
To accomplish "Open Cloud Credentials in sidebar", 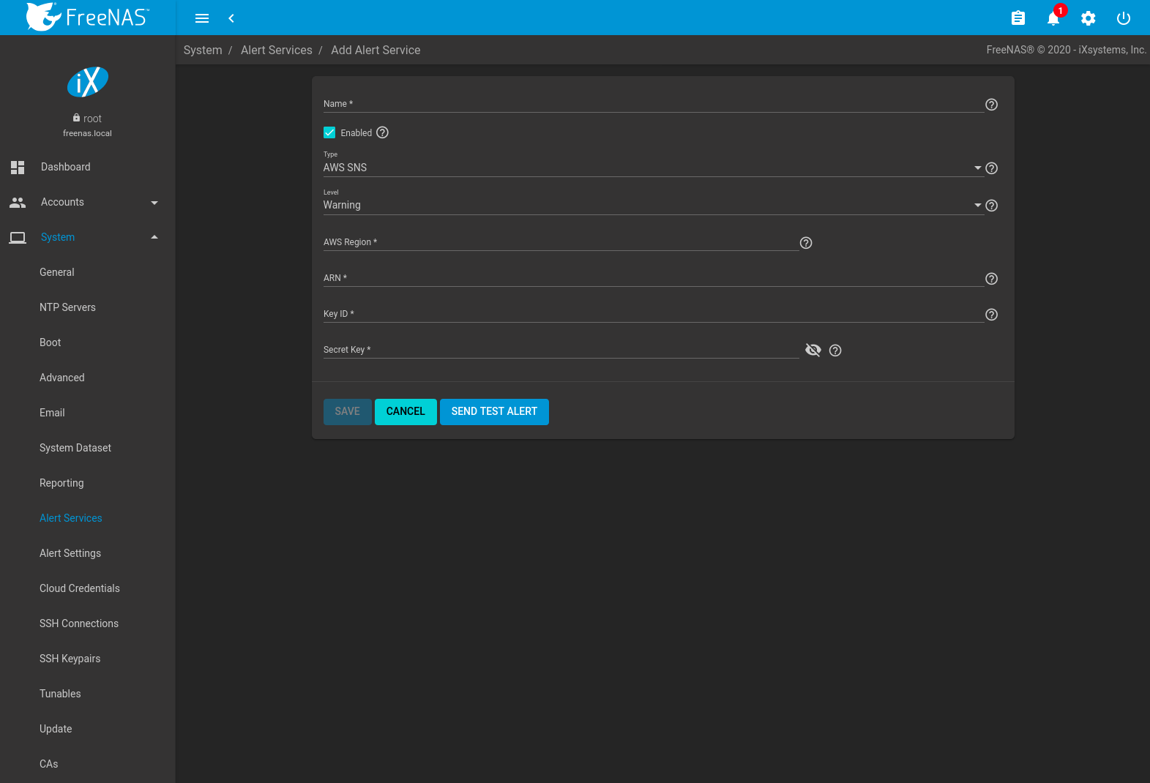I will click(x=80, y=588).
